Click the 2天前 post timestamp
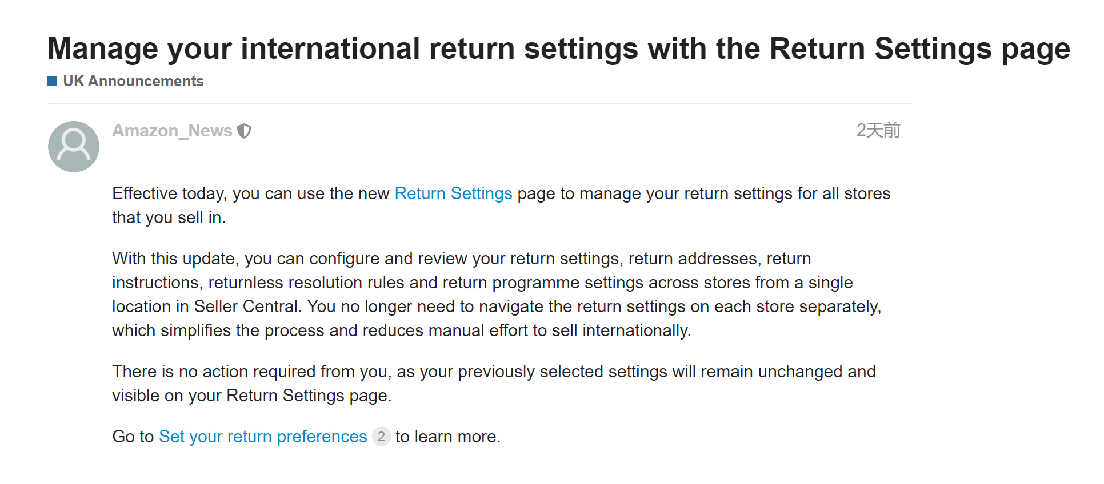The height and width of the screenshot is (484, 1104). 878,130
